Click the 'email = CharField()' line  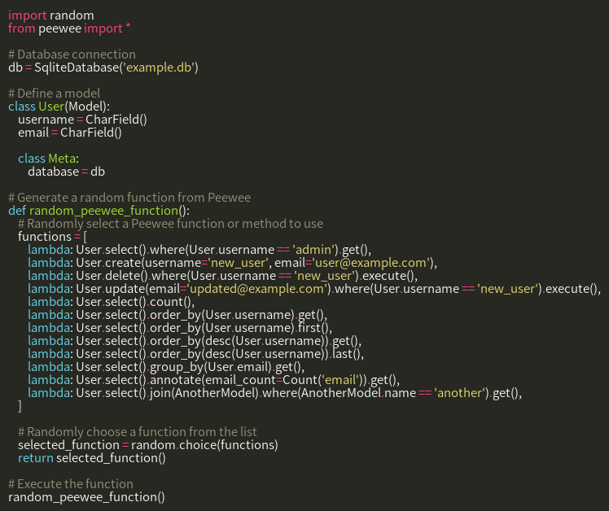(x=70, y=133)
